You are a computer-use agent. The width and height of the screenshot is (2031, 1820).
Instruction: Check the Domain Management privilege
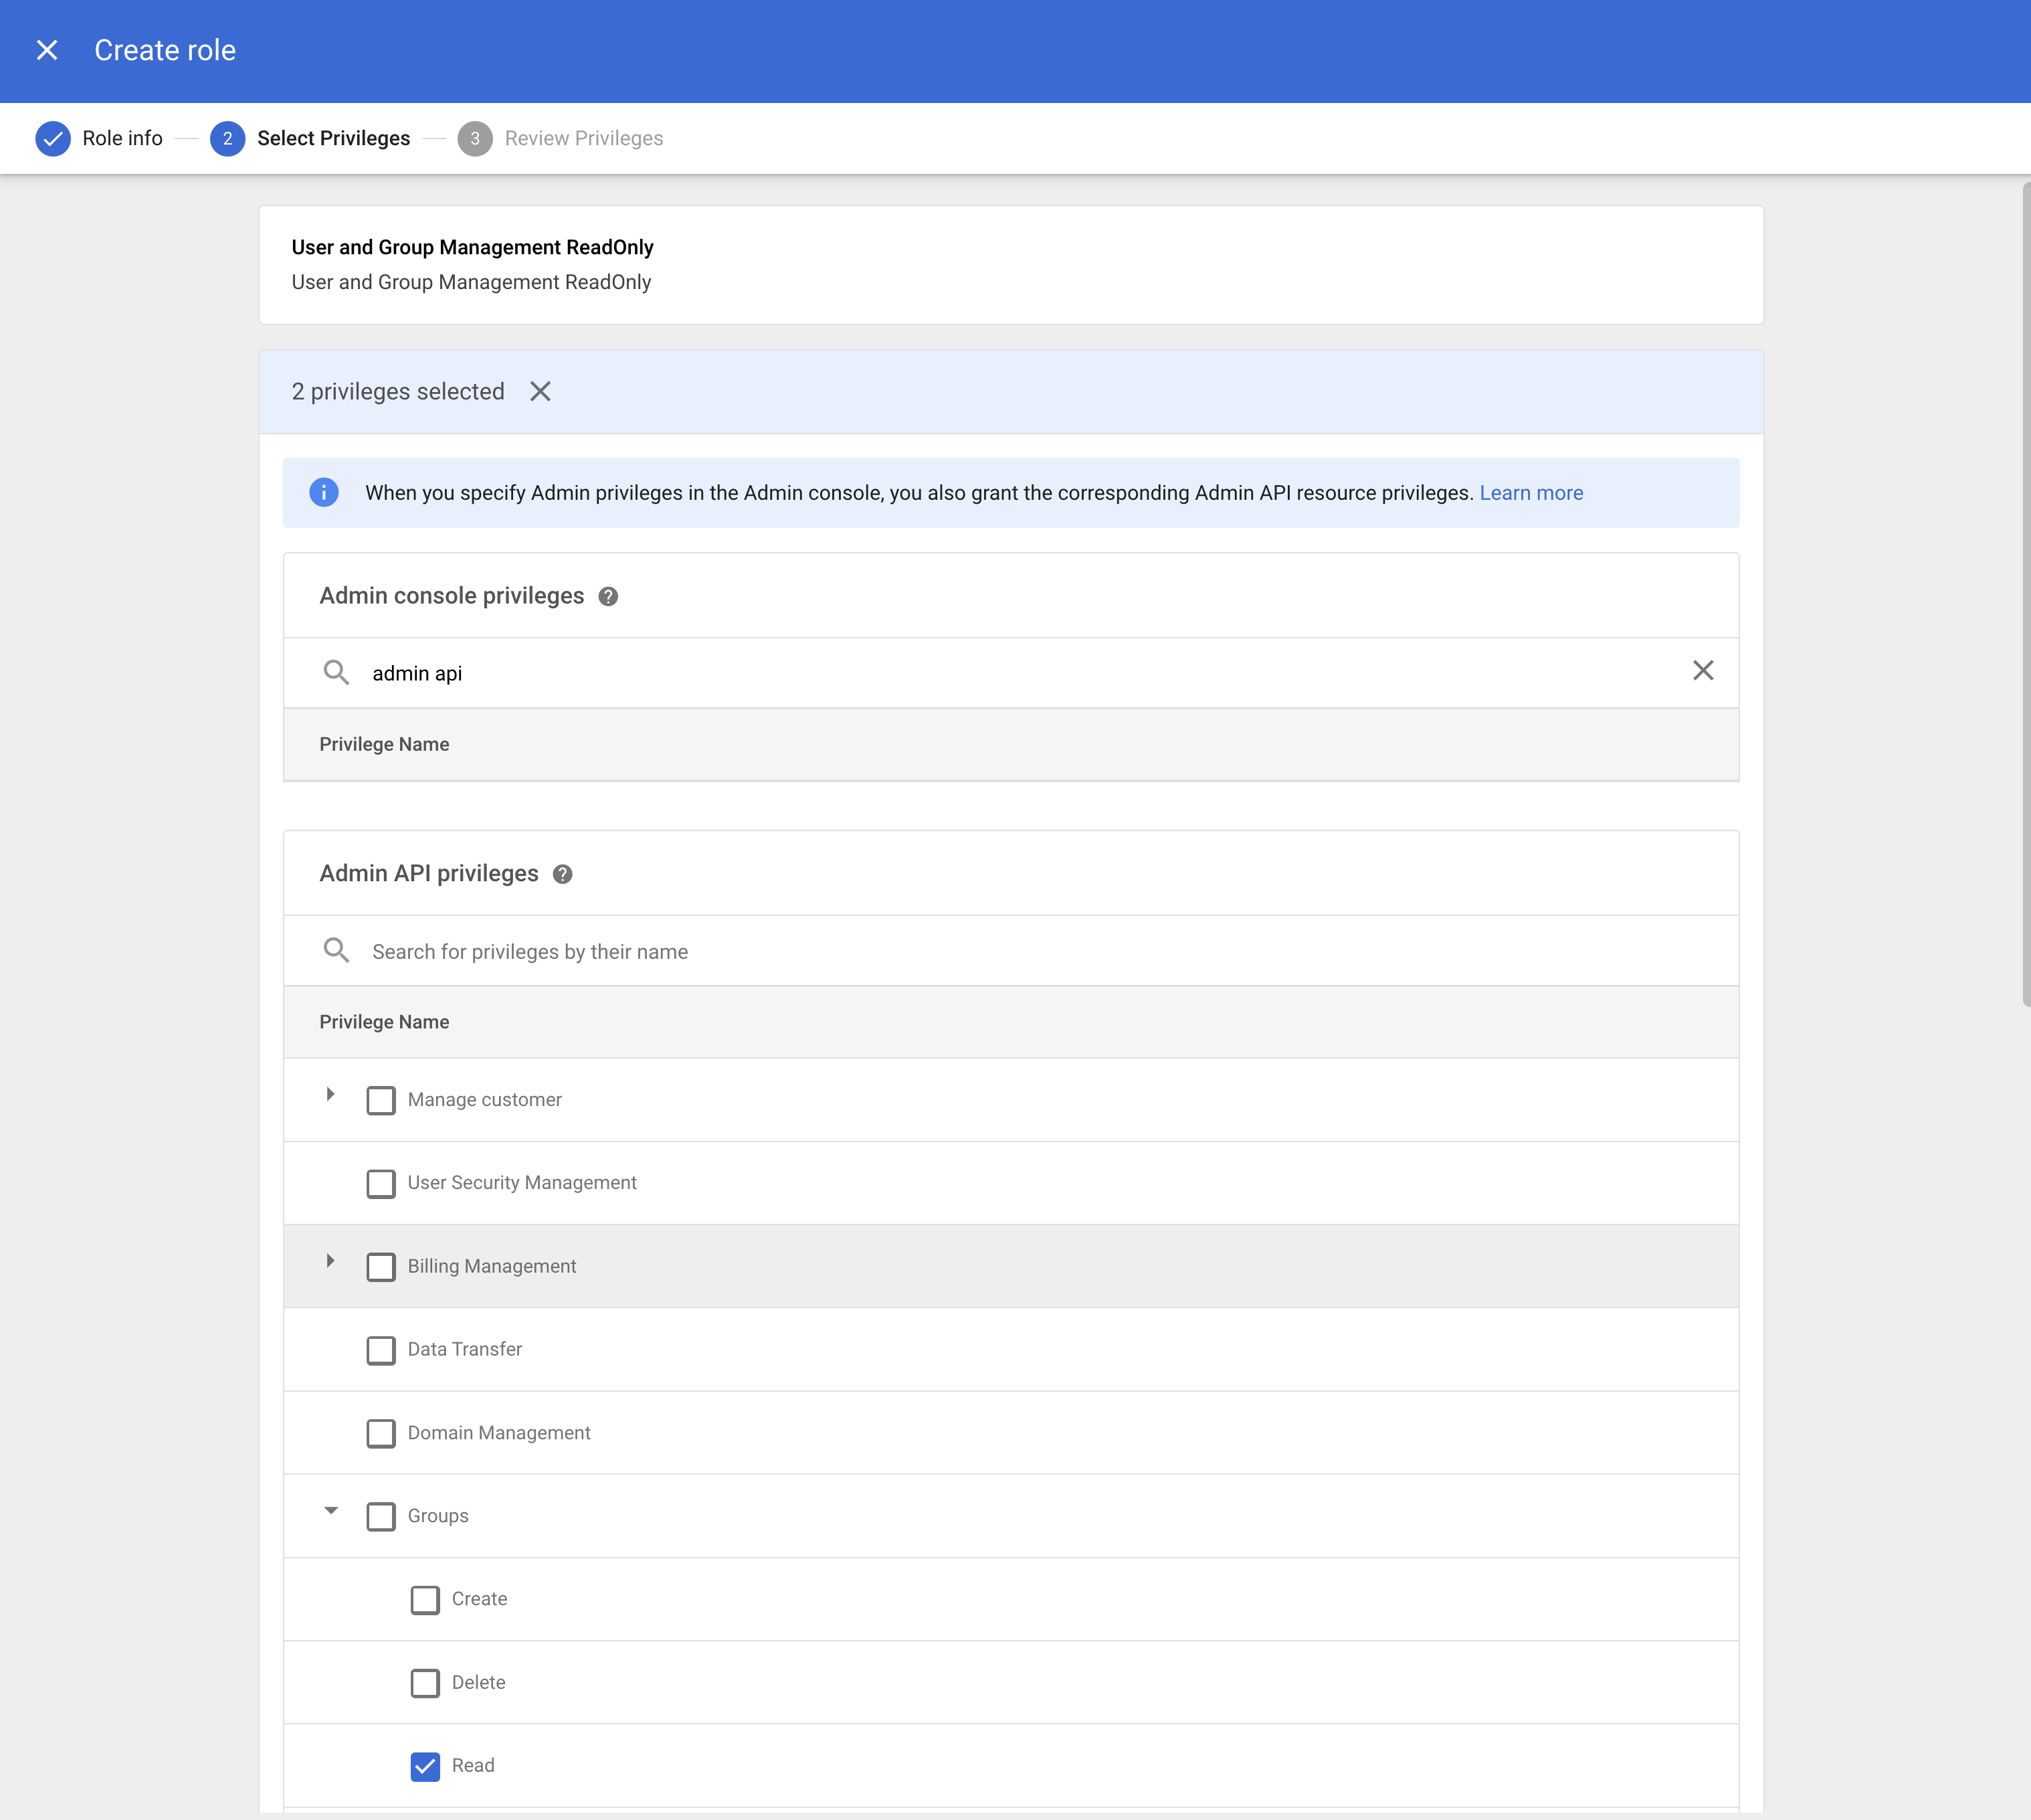point(381,1433)
